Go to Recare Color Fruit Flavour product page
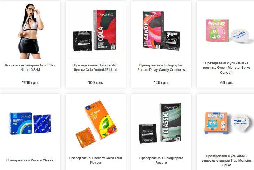254x170 pixels. tap(95, 160)
